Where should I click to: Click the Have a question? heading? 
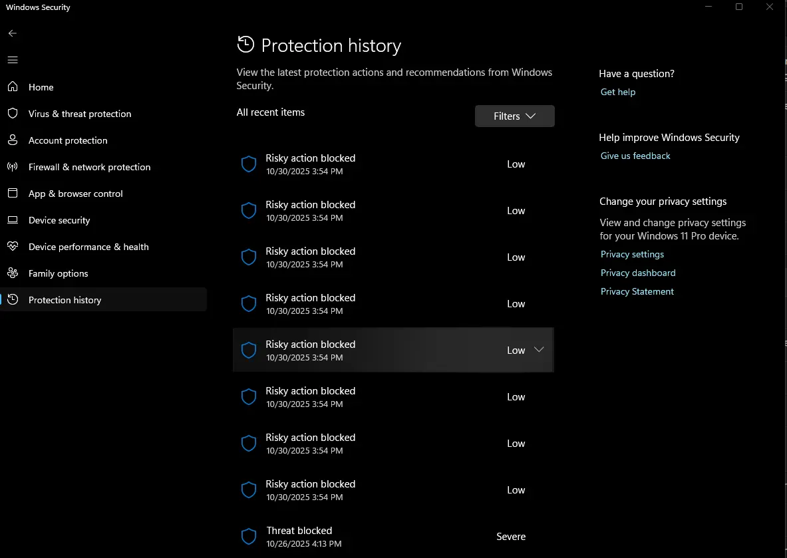[x=637, y=74]
